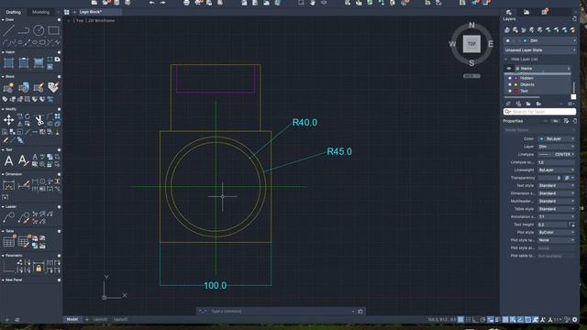587x330 pixels.
Task: Select the Aligned Dimension tool
Action: tap(24, 185)
